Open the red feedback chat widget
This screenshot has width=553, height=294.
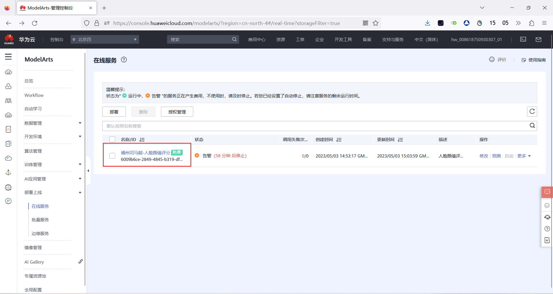click(547, 192)
